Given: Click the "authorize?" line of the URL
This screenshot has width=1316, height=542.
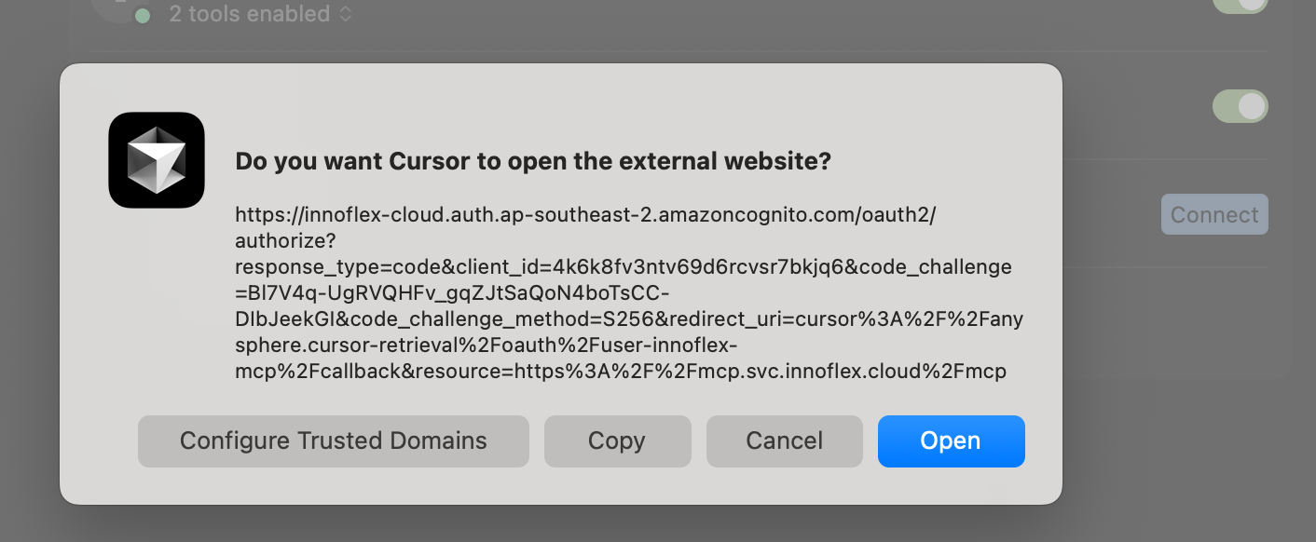Looking at the screenshot, I should tap(285, 241).
